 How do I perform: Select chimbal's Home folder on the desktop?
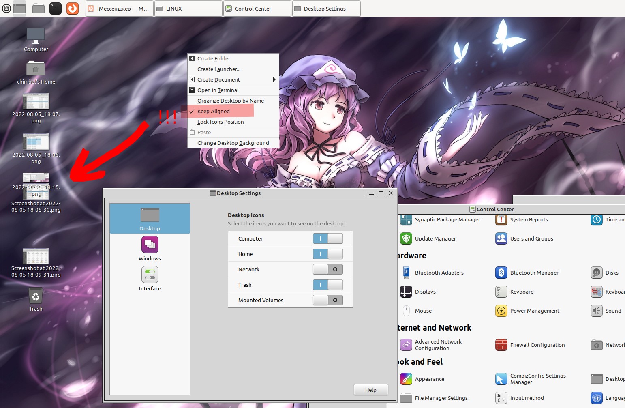[36, 72]
